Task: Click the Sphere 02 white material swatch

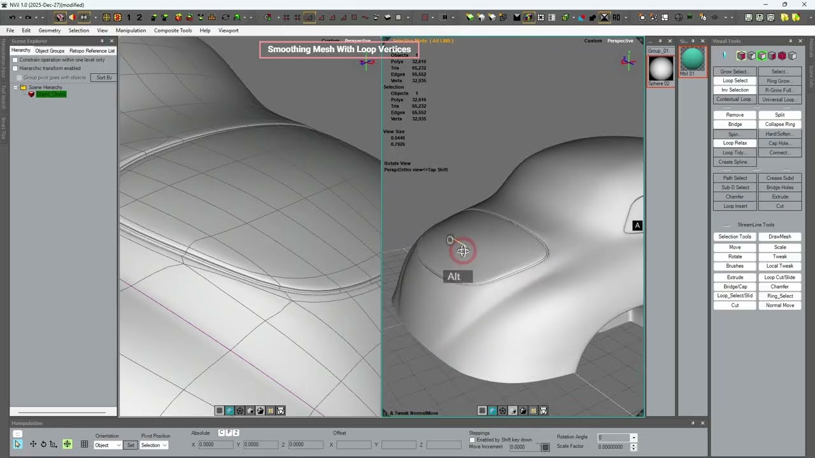Action: [x=661, y=68]
